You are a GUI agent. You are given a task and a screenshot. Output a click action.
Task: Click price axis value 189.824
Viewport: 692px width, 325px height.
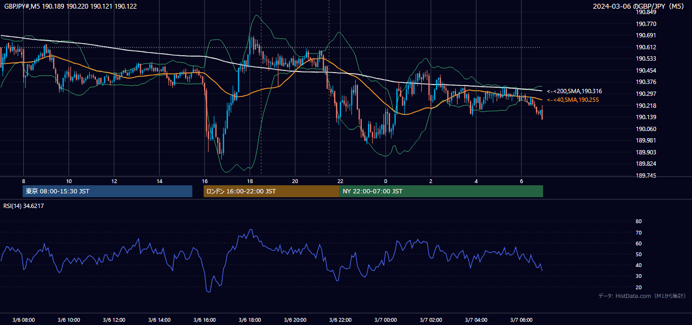pos(646,164)
